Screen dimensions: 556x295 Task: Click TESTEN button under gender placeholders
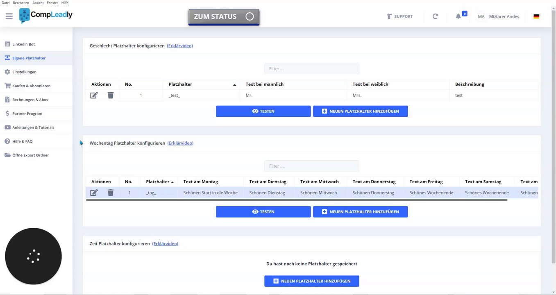coord(263,111)
